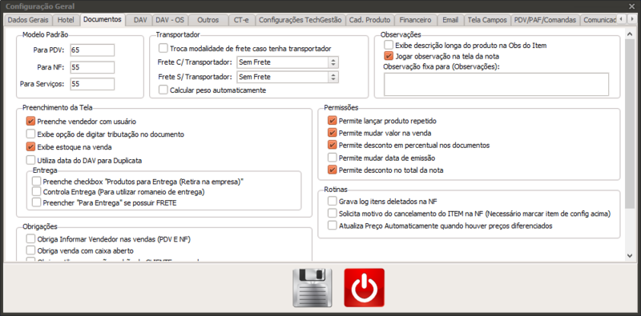The width and height of the screenshot is (641, 316).
Task: Click the floppy disk save icon
Action: (312, 287)
